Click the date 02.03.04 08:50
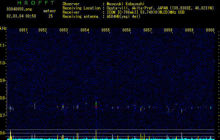The height and width of the screenshot is (140, 220). click(21, 16)
